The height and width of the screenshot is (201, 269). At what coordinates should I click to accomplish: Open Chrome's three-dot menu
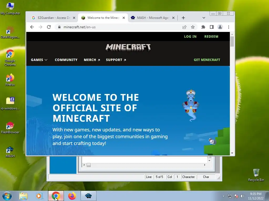[x=229, y=27]
